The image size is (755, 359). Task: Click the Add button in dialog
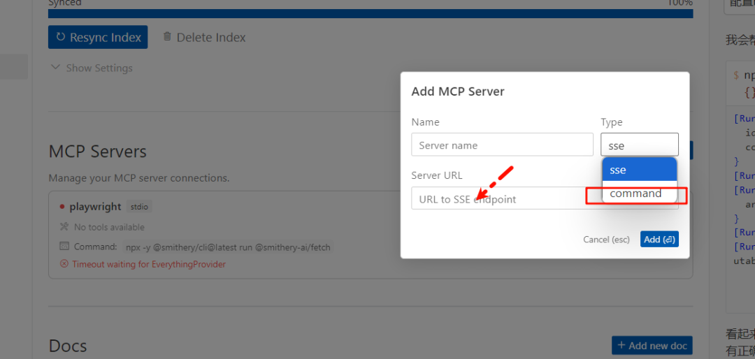click(659, 239)
